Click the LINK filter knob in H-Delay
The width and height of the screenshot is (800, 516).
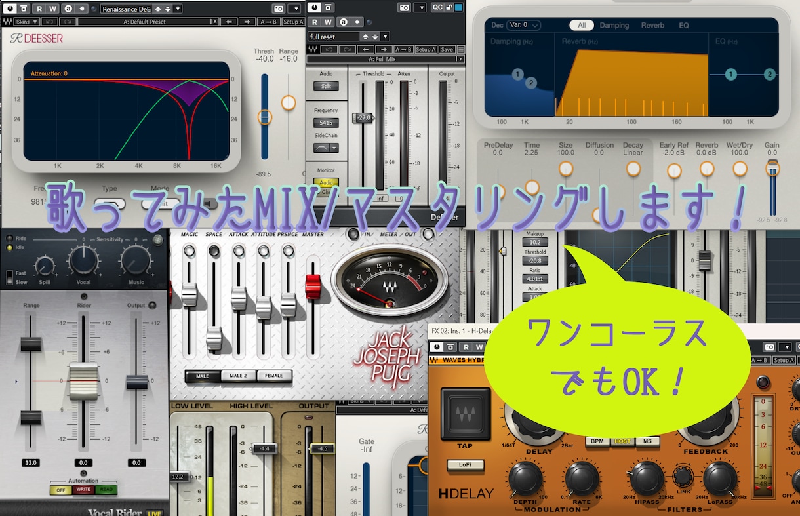[683, 476]
